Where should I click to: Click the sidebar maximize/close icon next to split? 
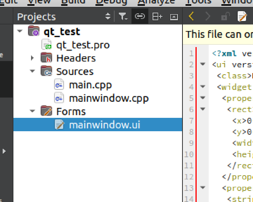point(174,16)
